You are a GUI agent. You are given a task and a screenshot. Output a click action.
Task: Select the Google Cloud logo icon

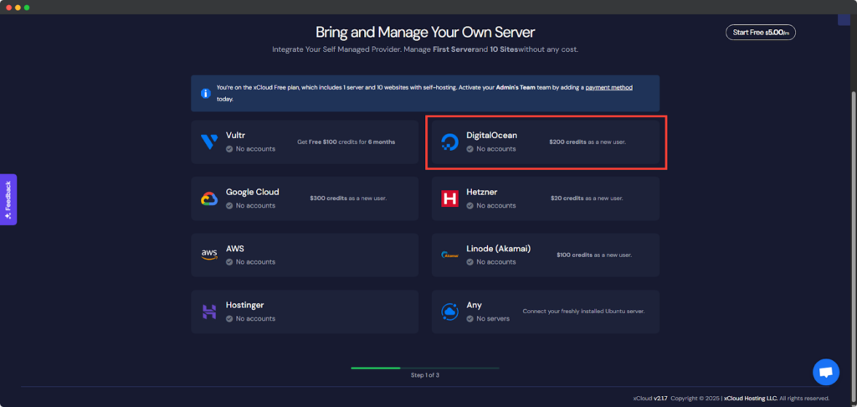click(209, 198)
